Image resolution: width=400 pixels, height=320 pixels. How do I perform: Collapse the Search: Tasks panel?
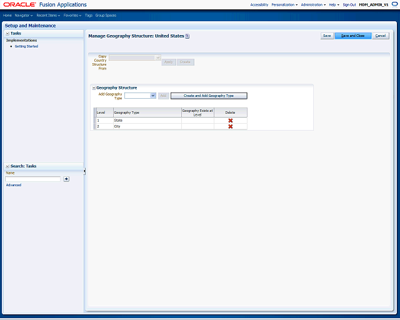pos(7,166)
